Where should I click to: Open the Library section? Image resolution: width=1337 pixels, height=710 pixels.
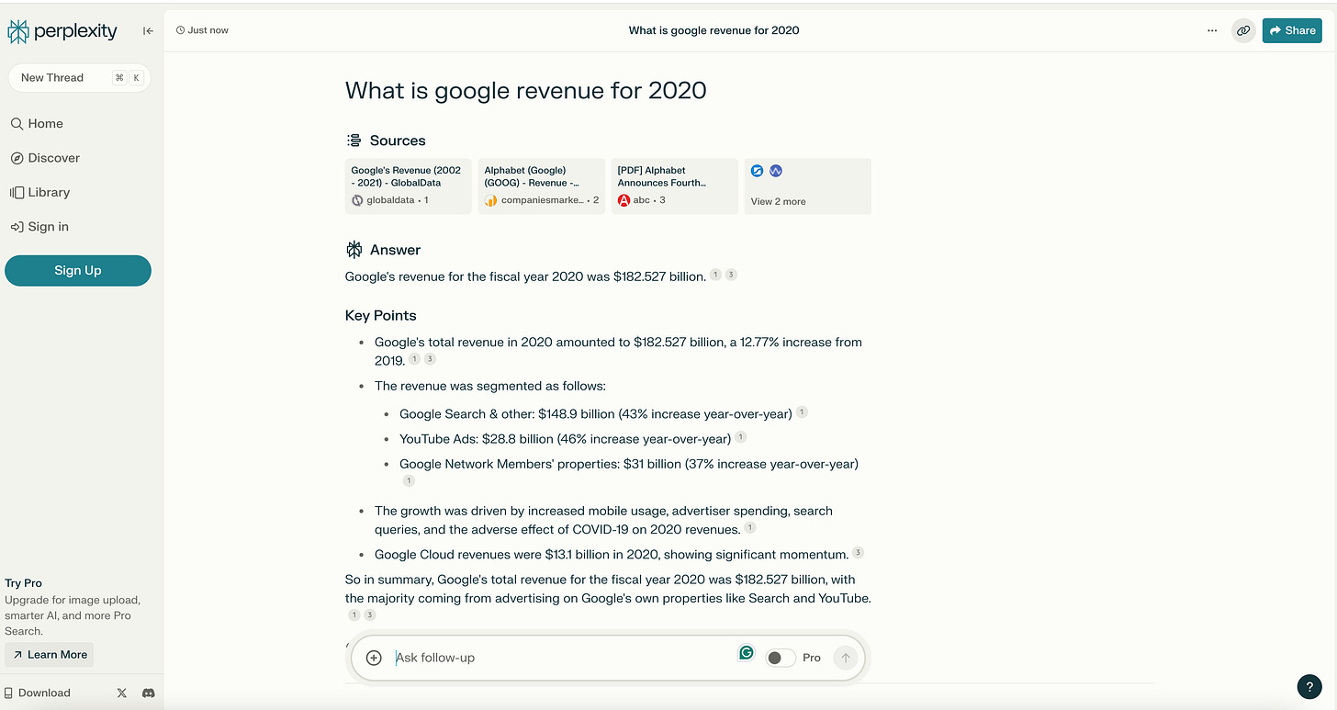click(48, 192)
